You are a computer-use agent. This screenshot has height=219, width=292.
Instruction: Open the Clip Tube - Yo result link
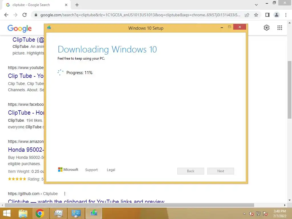(x=26, y=76)
